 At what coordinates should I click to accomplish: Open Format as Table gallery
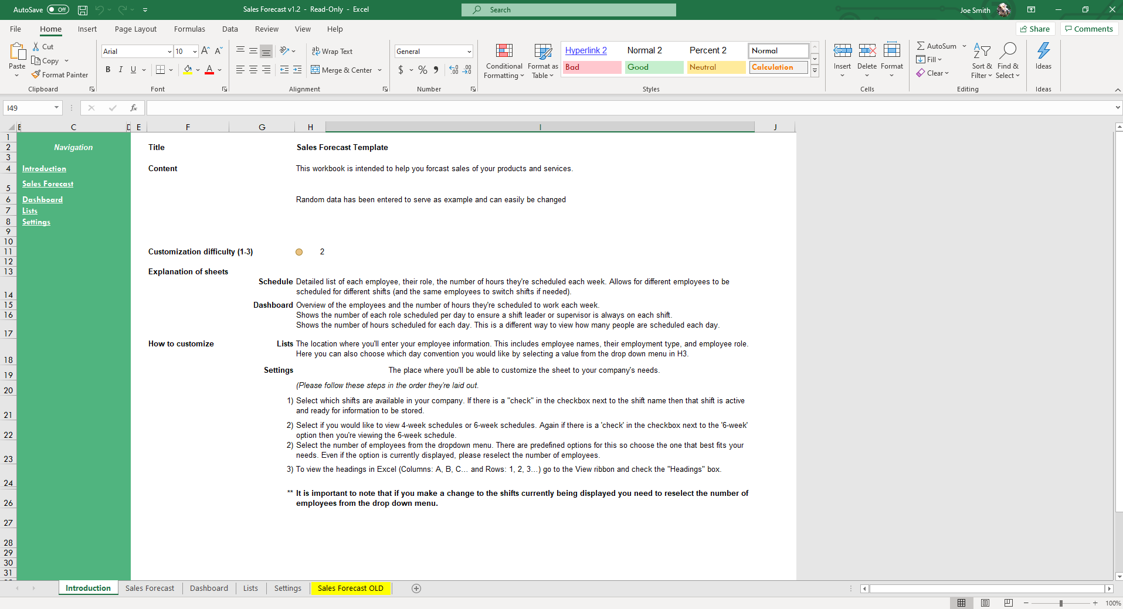pyautogui.click(x=542, y=61)
